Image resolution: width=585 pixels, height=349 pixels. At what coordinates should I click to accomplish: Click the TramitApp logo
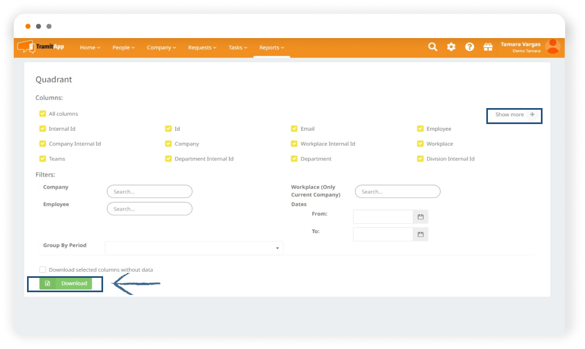point(41,47)
